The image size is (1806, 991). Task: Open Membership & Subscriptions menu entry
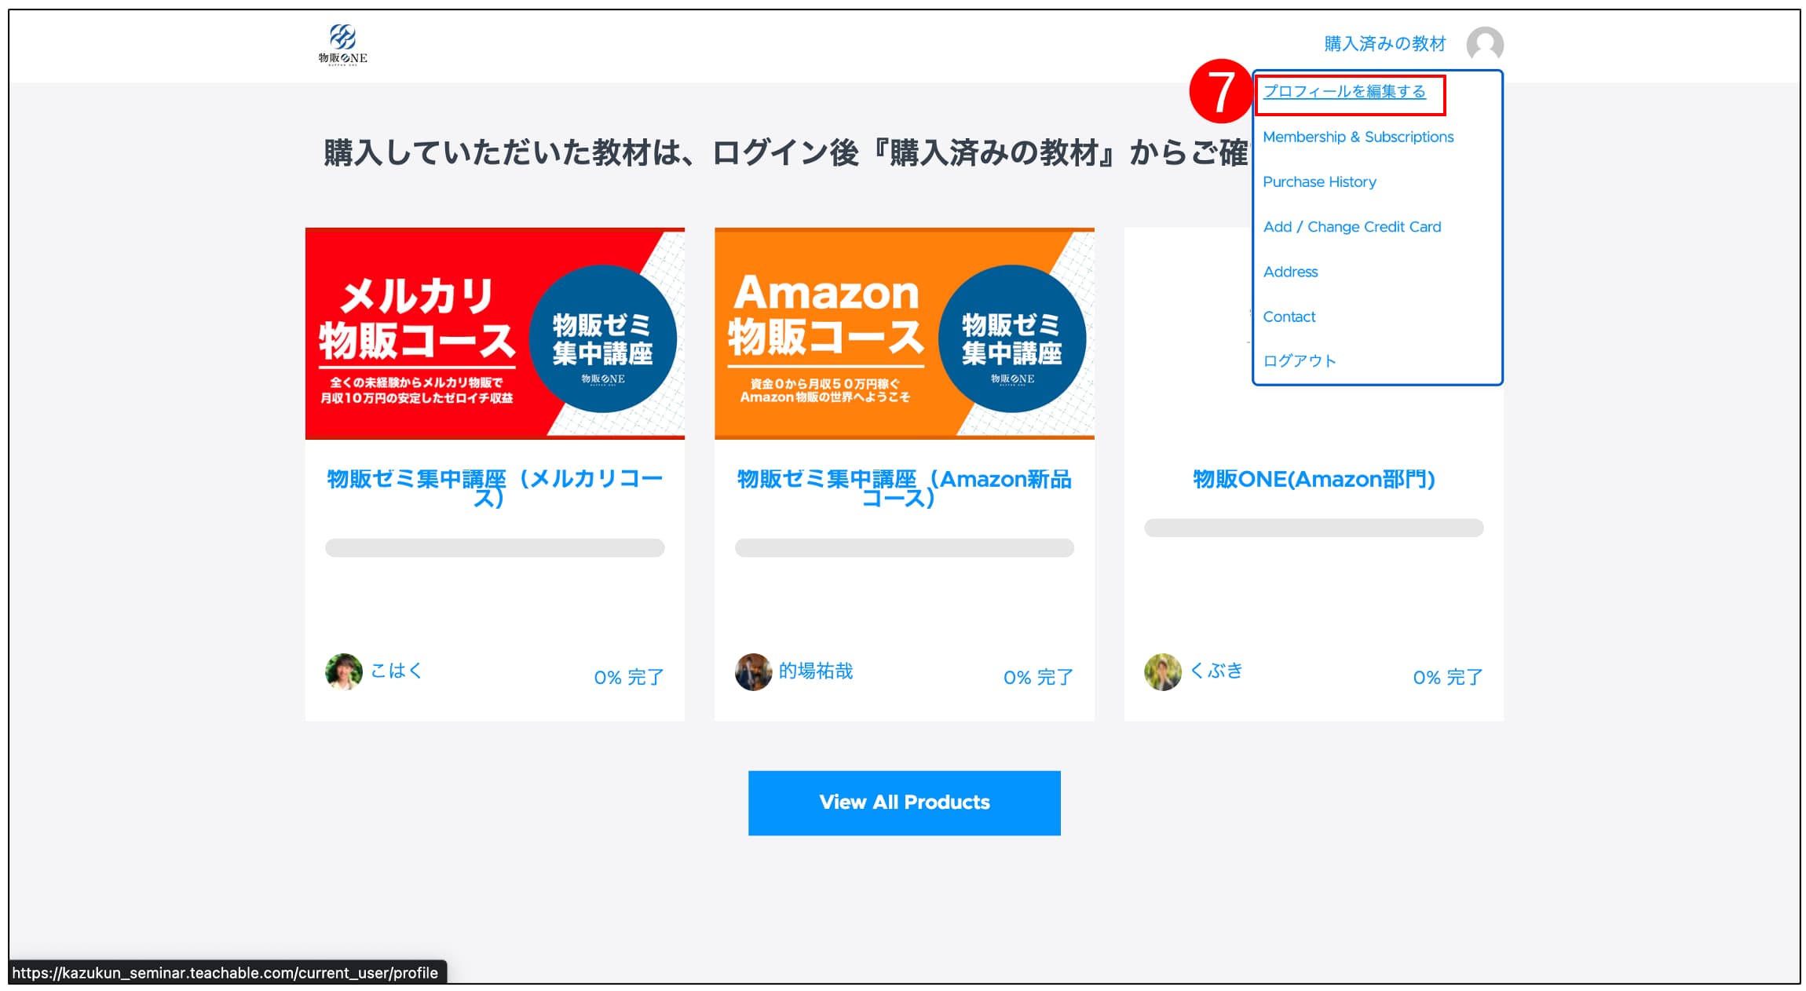1358,137
